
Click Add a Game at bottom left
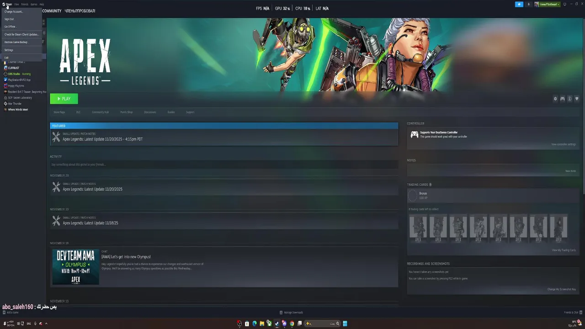[x=11, y=313]
